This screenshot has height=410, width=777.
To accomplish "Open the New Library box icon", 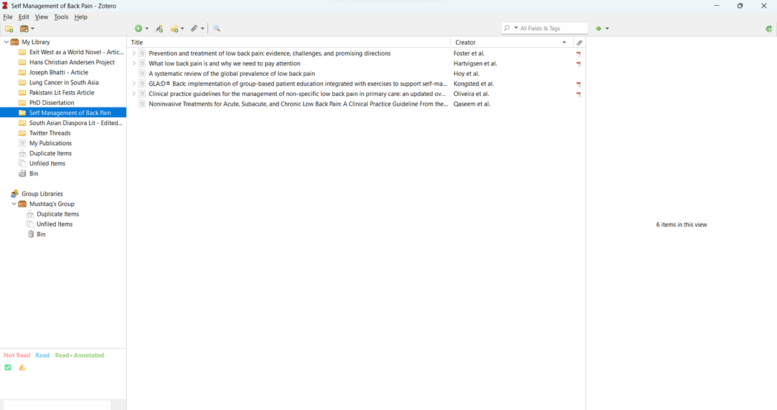I will tap(24, 28).
